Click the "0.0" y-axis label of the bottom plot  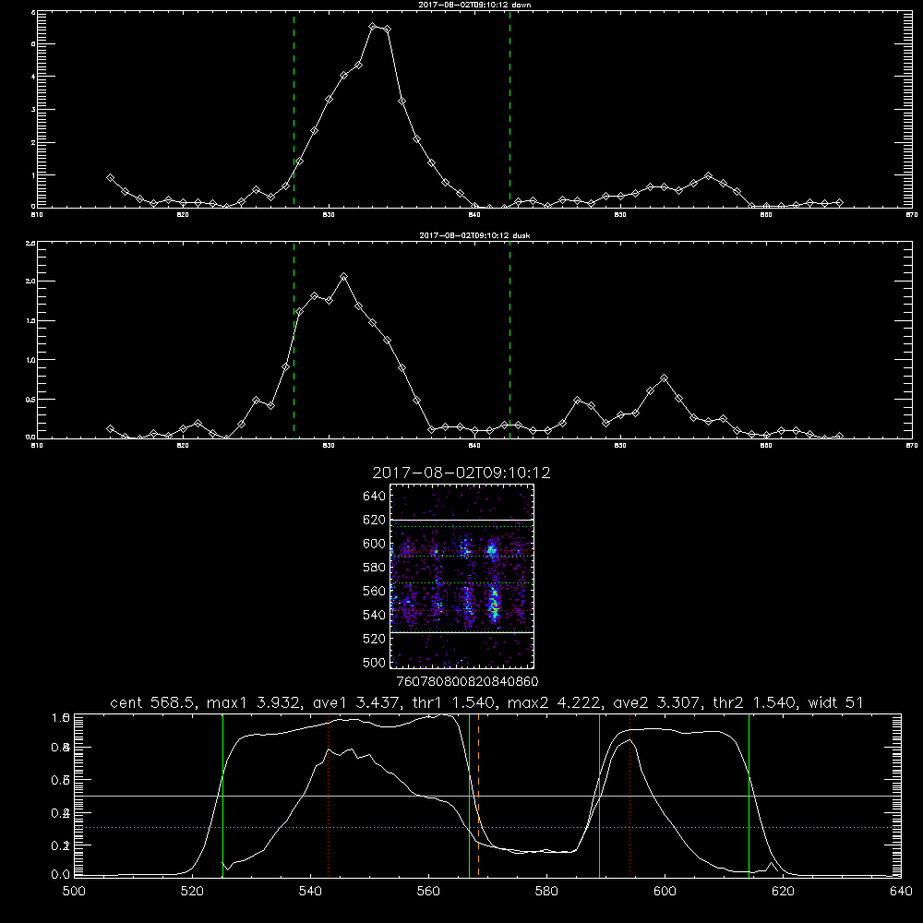click(60, 874)
